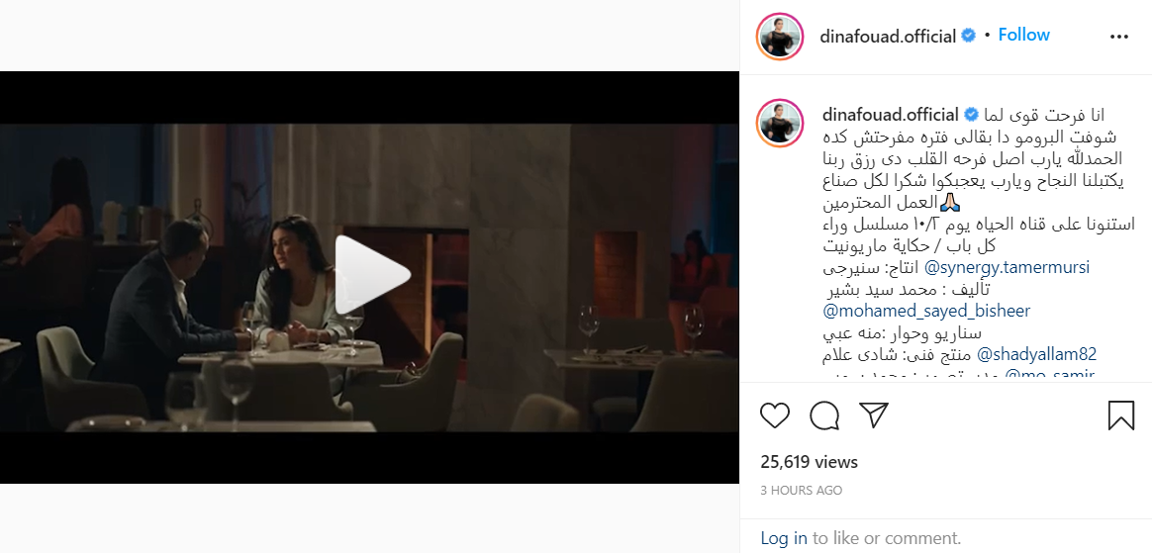Click the 25,619 views count
The height and width of the screenshot is (553, 1152).
point(809,462)
